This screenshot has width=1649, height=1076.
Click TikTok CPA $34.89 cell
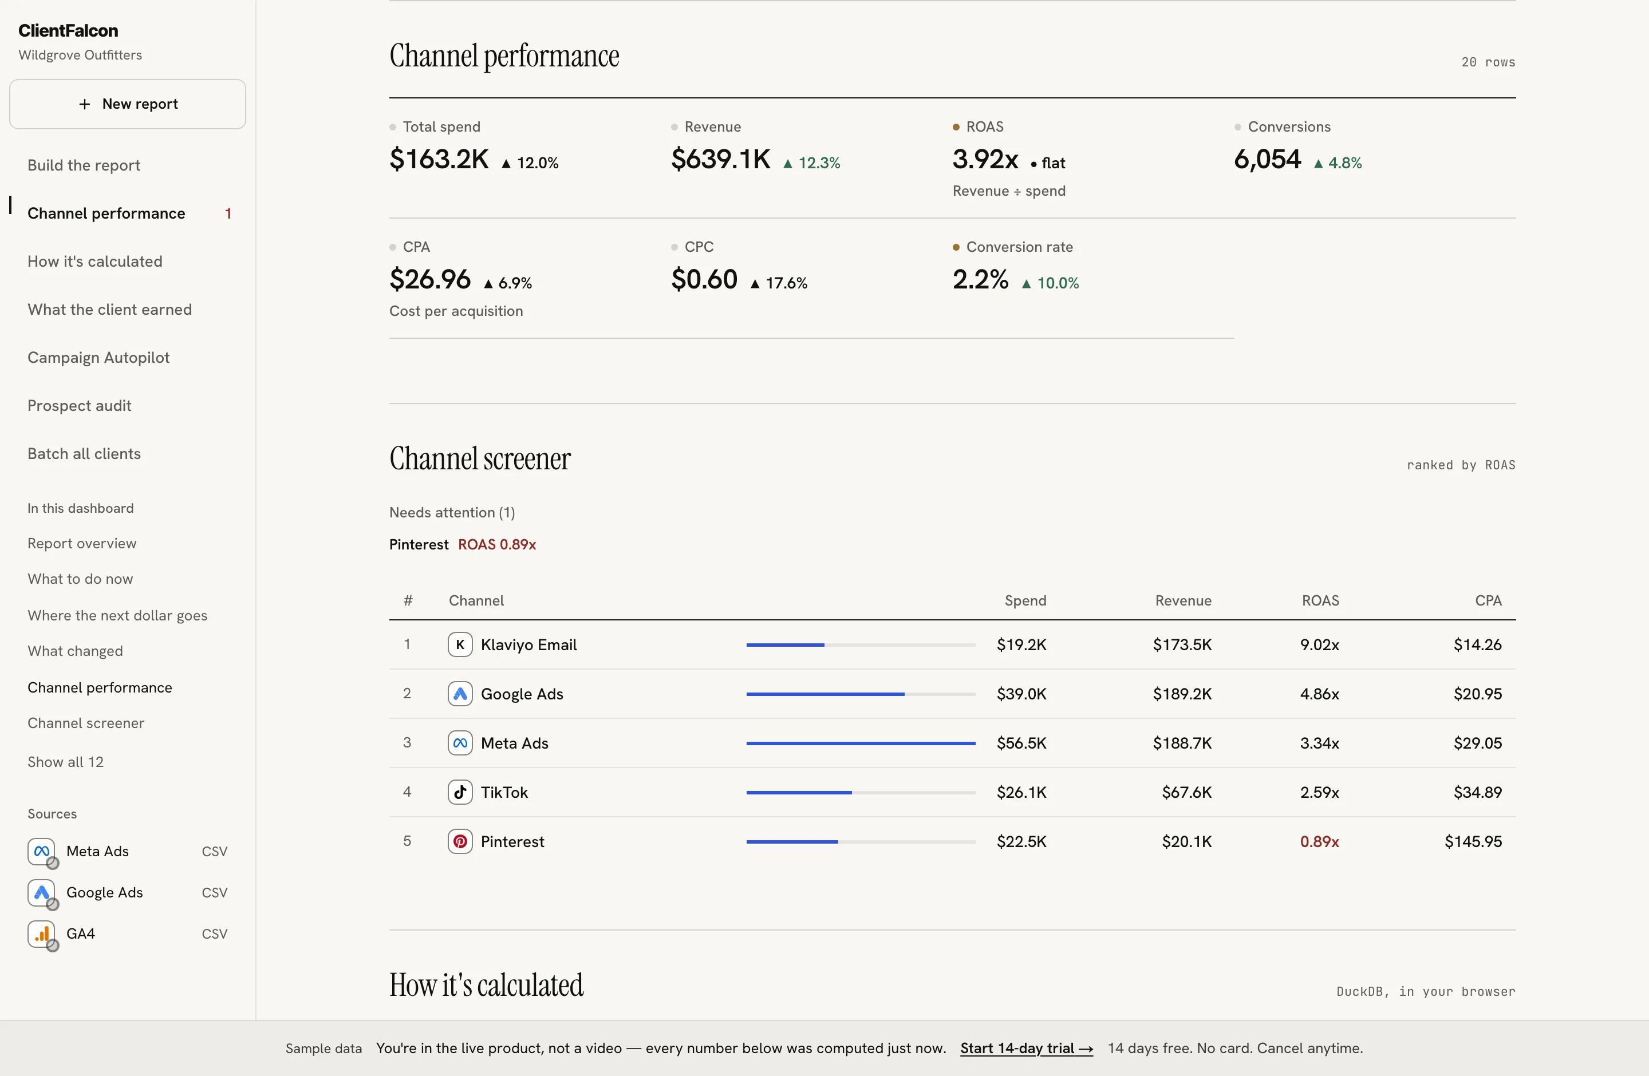[1477, 792]
